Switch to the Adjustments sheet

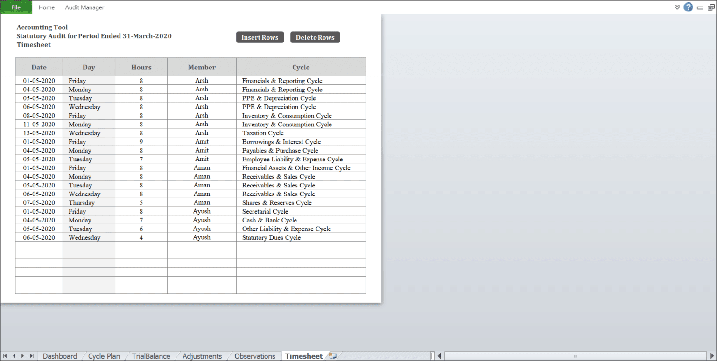tap(203, 356)
